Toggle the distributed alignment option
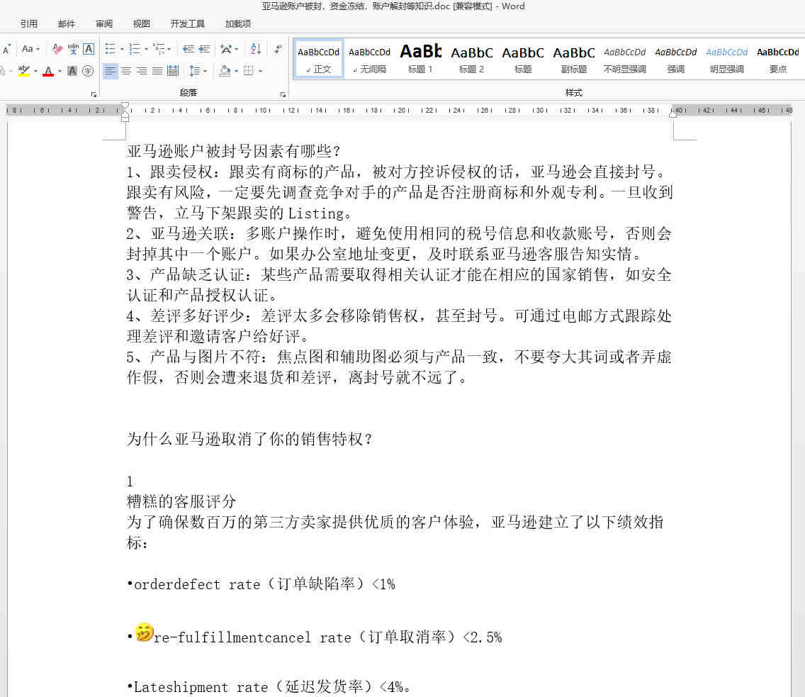 pos(171,72)
